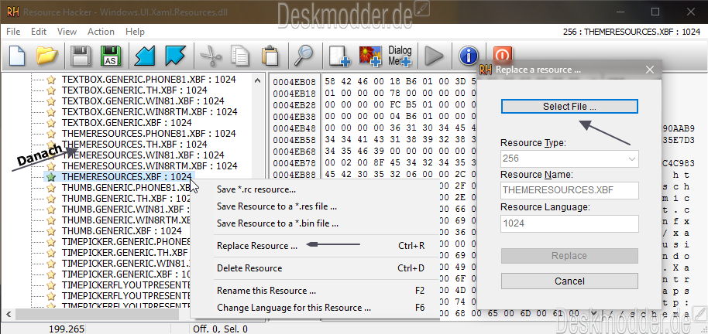This screenshot has height=334, width=708.
Task: Select TEXTBOX.GENERIC.WIN8RTM.XBF : 1024 tree item
Action: (x=150, y=112)
